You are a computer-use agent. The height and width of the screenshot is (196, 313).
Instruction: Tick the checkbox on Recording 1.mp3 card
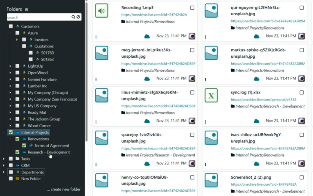pyautogui.click(x=192, y=8)
